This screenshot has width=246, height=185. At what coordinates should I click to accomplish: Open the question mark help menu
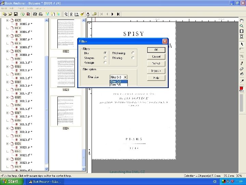click(44, 9)
